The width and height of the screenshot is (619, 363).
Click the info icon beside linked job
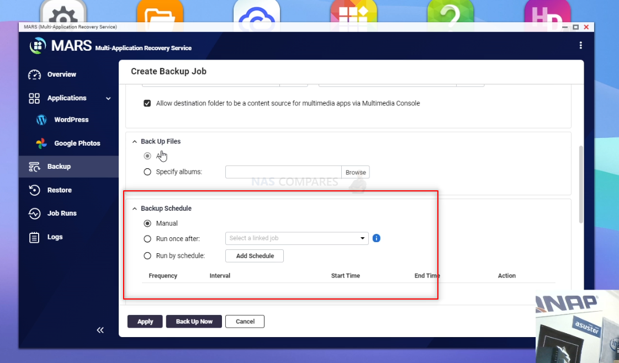tap(376, 238)
